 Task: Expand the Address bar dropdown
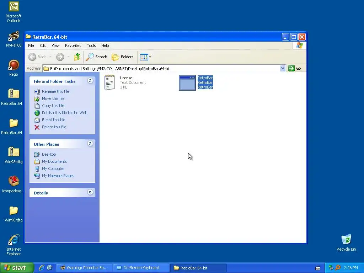pyautogui.click(x=283, y=68)
